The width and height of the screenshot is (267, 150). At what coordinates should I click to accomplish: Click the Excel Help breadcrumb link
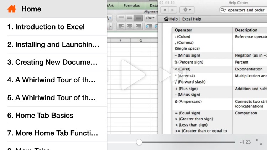coord(192,19)
